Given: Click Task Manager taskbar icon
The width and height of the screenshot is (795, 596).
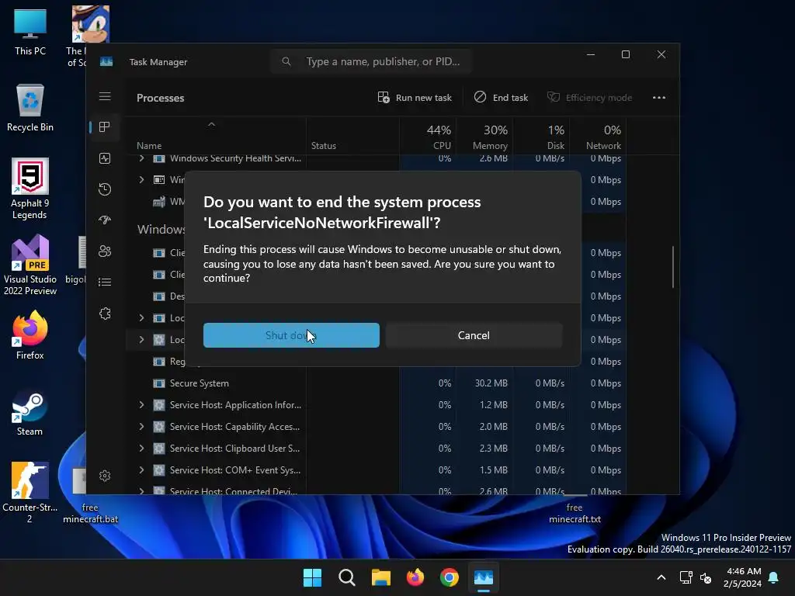Looking at the screenshot, I should [484, 577].
